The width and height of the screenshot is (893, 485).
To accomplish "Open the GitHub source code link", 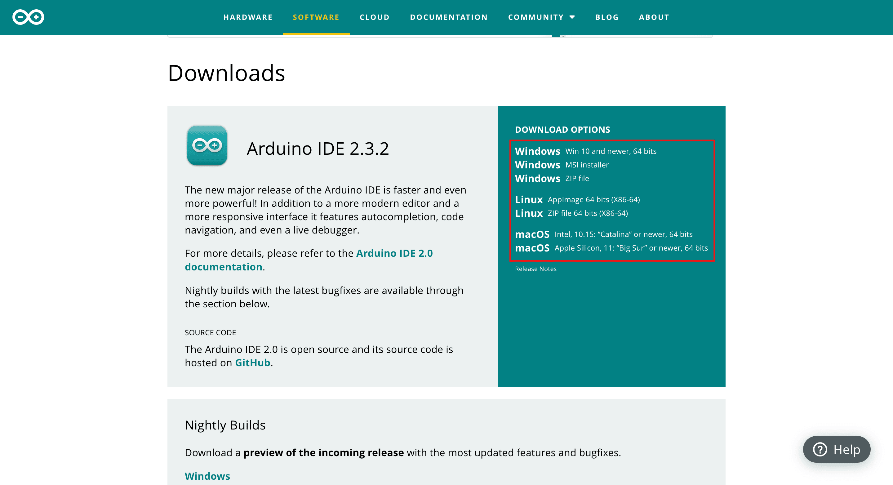I will [252, 363].
